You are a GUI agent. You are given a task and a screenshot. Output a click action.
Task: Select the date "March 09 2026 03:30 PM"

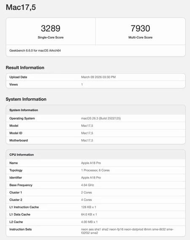pyautogui.click(x=98, y=77)
